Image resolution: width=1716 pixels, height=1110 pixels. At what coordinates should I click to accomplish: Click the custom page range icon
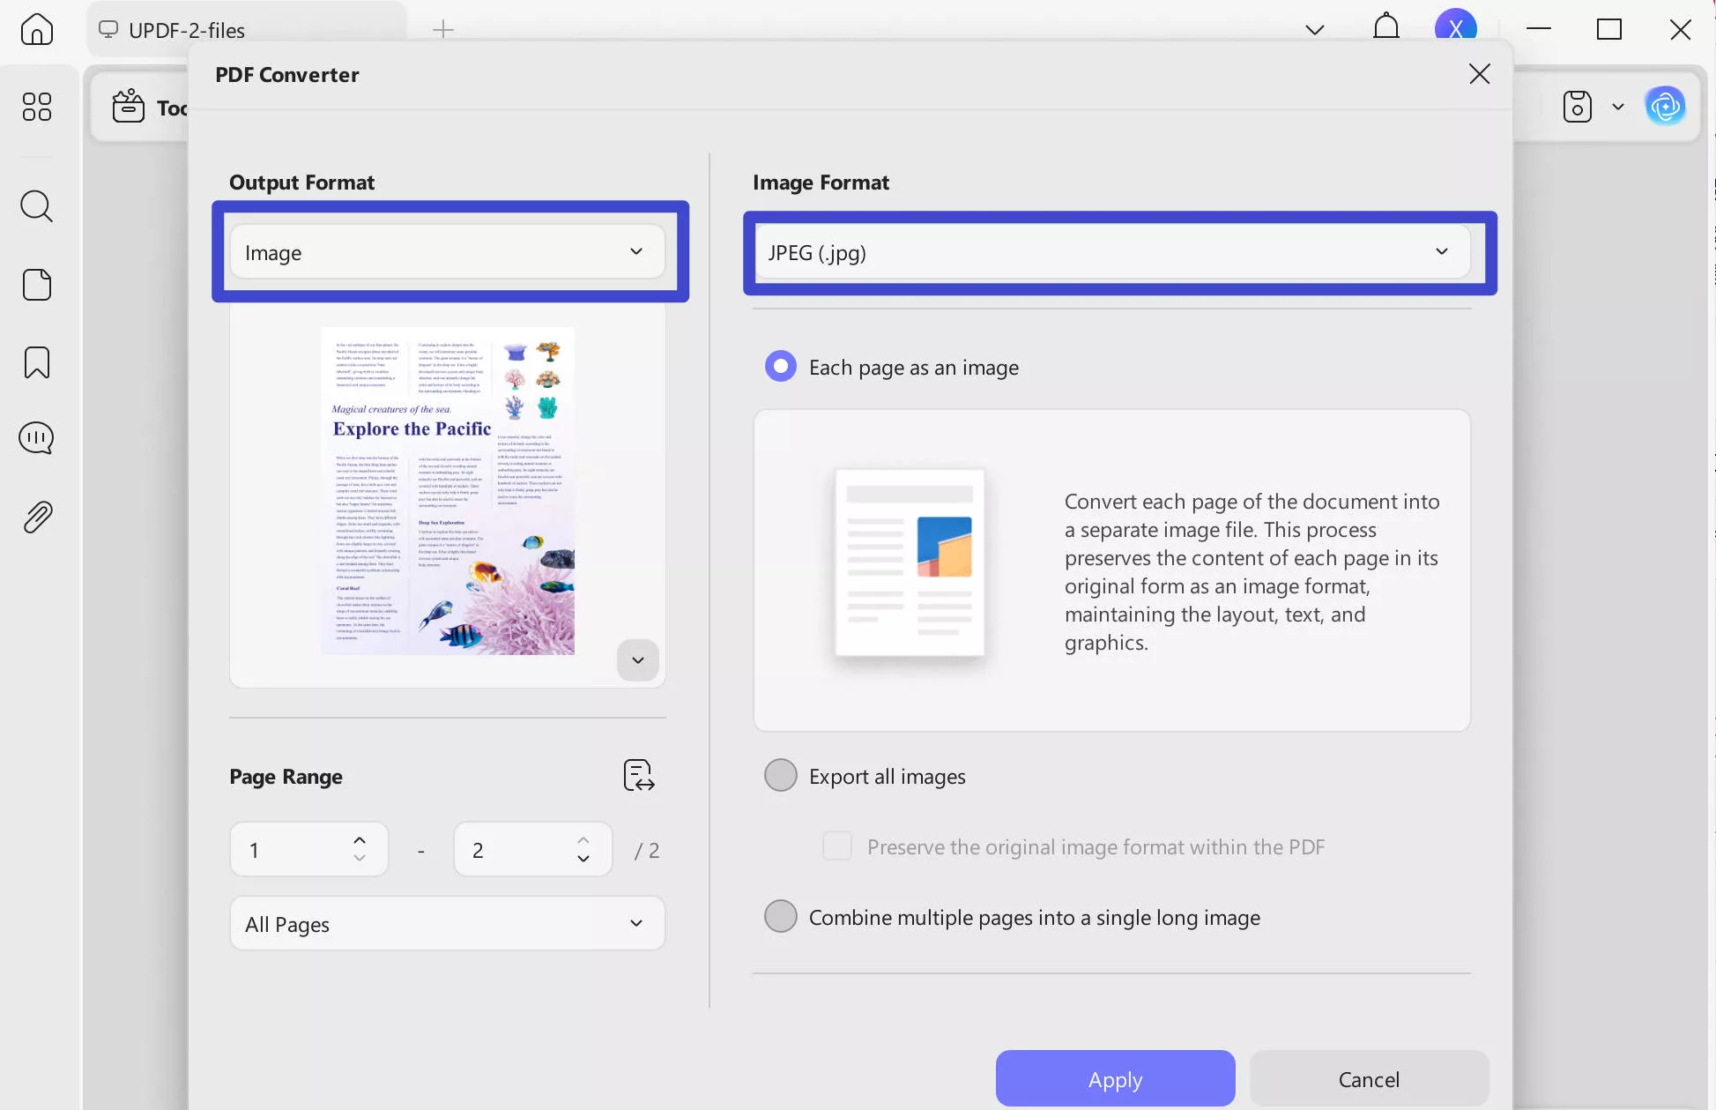coord(639,775)
